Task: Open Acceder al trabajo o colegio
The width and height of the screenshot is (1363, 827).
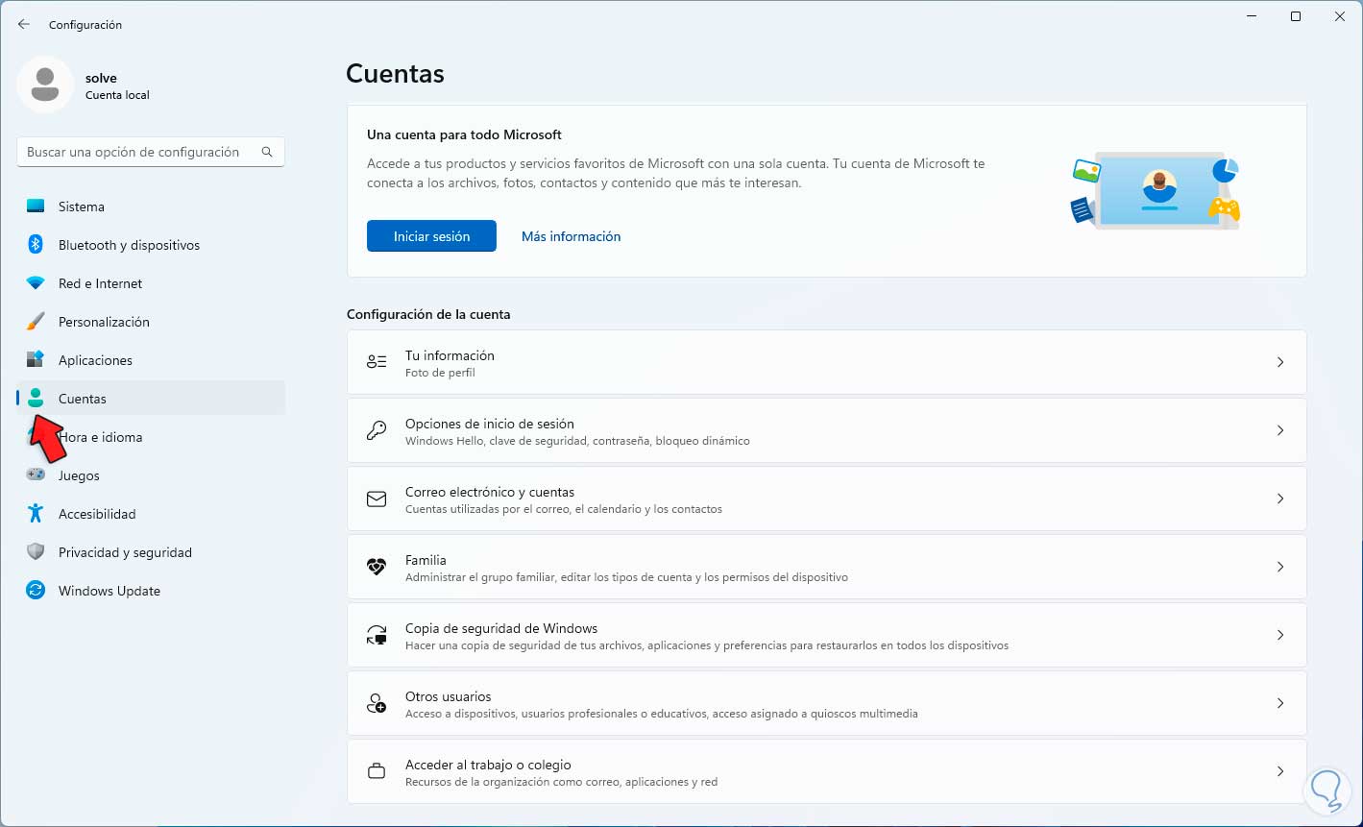Action: [826, 771]
